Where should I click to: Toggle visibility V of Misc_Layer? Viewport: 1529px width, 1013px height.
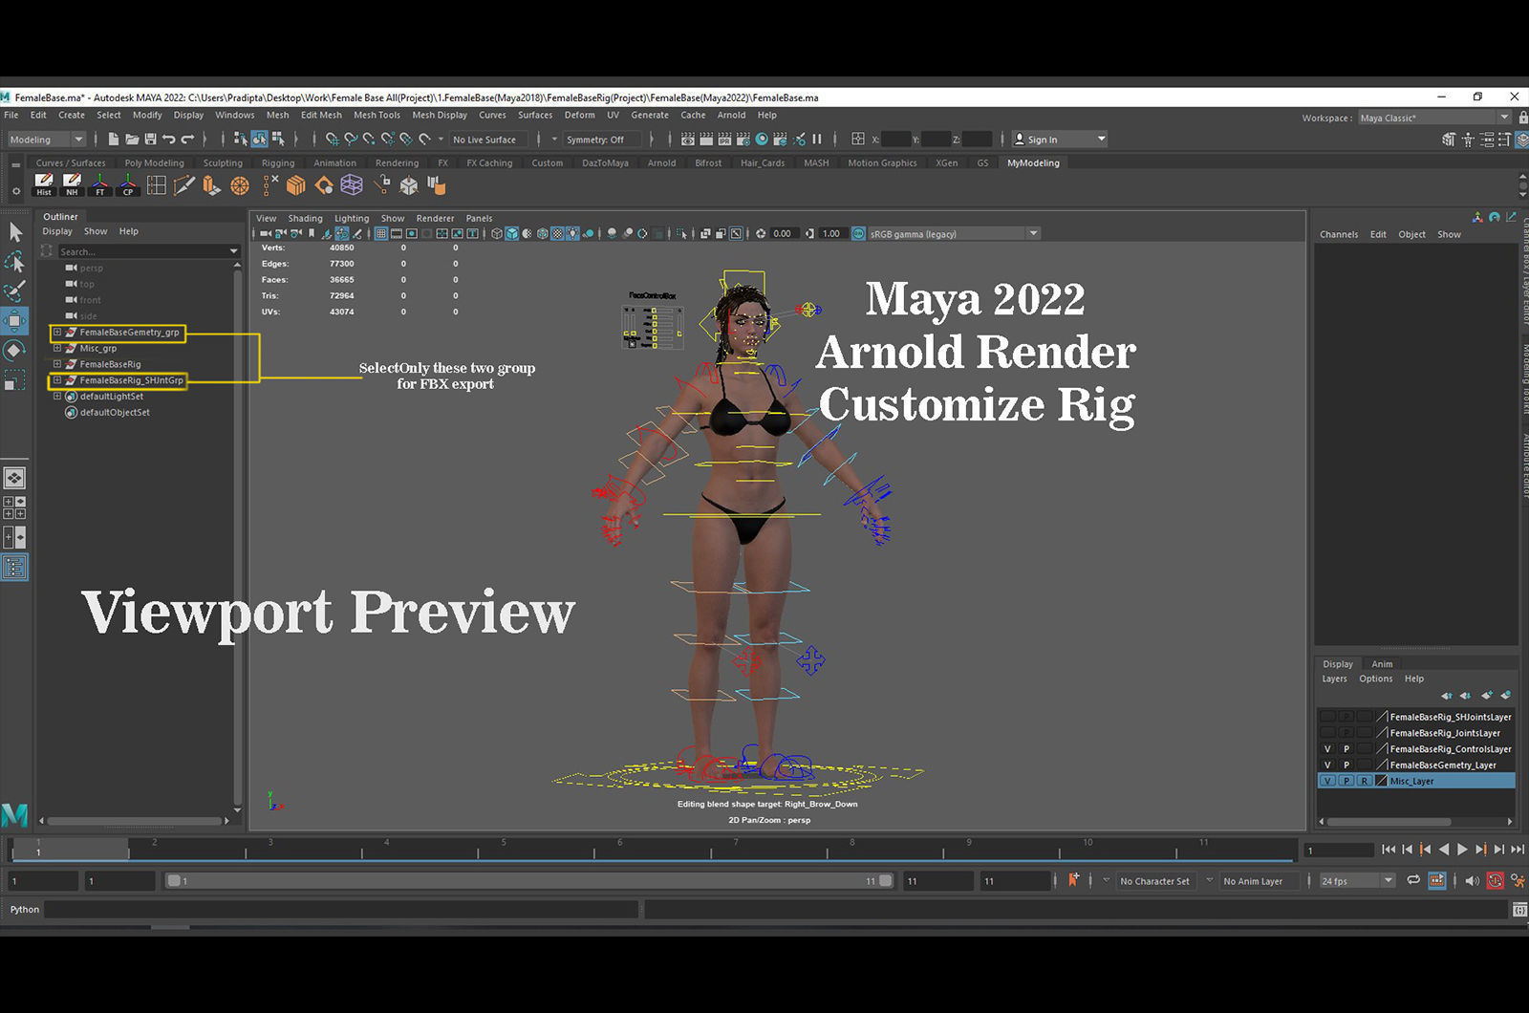pyautogui.click(x=1327, y=781)
